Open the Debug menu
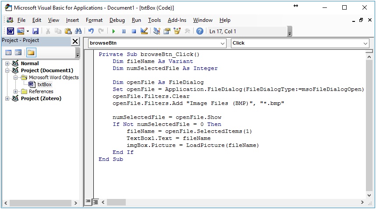 click(117, 20)
